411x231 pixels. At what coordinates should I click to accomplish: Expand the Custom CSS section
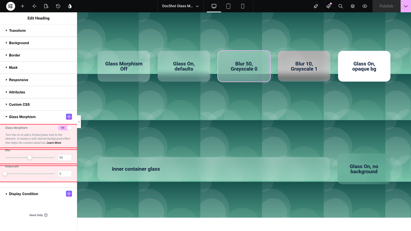38,104
